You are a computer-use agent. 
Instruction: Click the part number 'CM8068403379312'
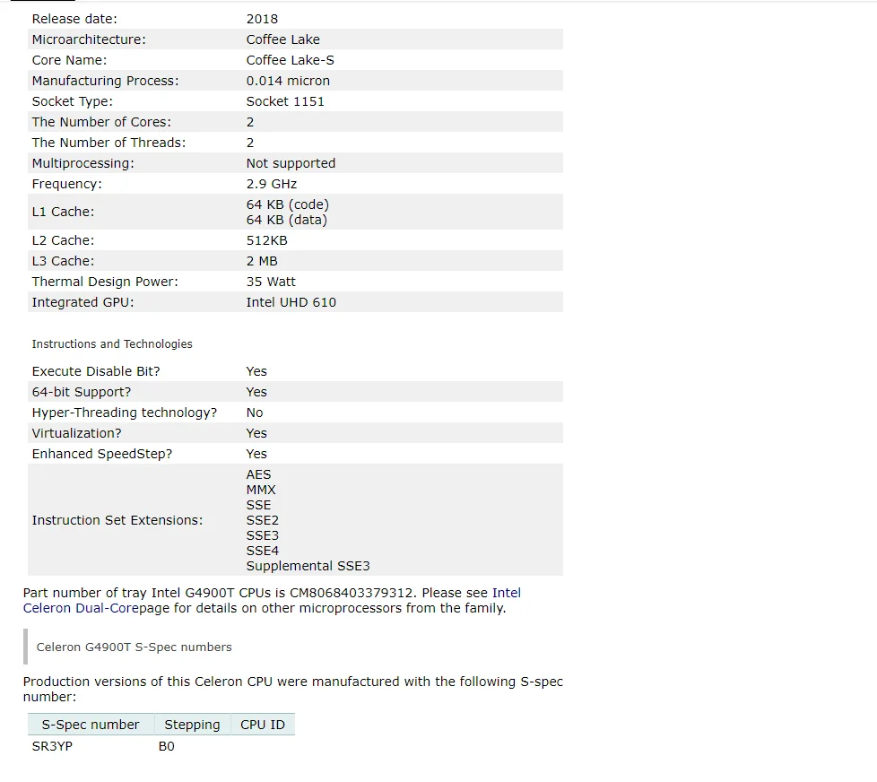click(352, 593)
